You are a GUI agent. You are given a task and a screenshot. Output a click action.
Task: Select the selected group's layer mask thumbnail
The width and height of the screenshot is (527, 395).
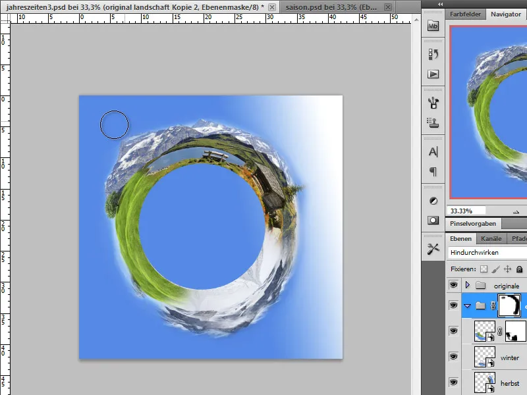(x=508, y=305)
